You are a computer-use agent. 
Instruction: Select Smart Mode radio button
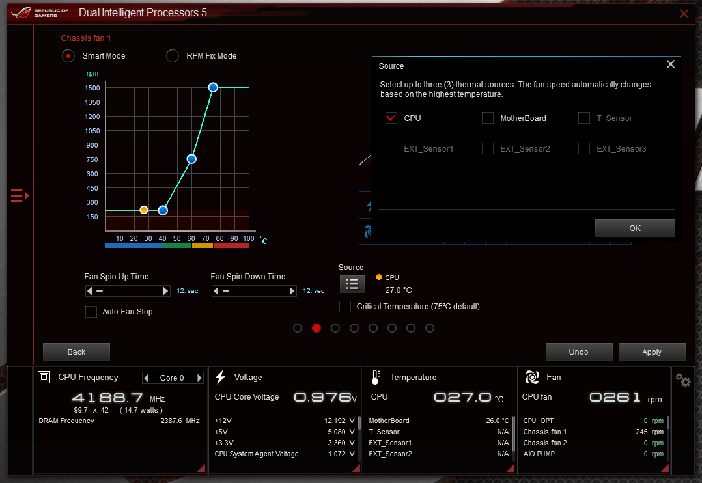click(x=68, y=56)
